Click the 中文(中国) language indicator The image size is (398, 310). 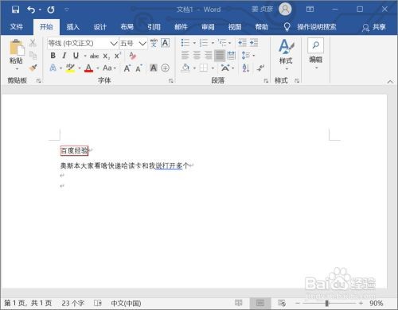point(126,303)
